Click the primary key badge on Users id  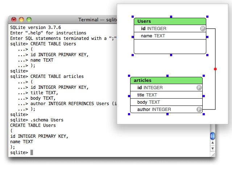[x=203, y=28]
